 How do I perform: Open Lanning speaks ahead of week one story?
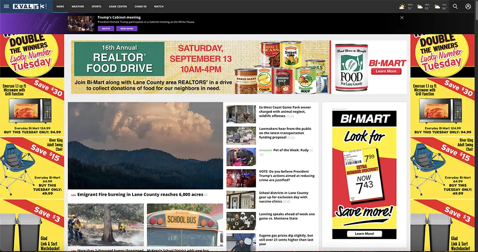tap(287, 216)
